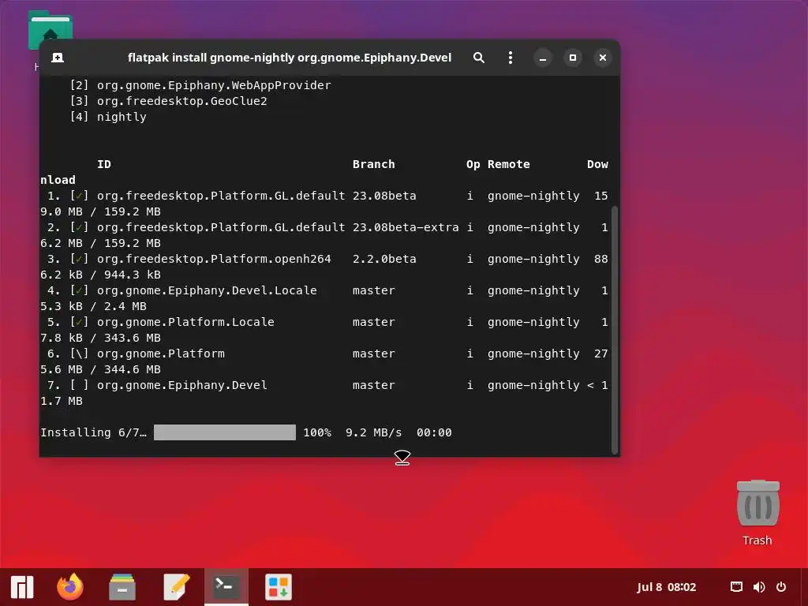Click the '00:00' remaining time
The image size is (808, 606).
(434, 432)
